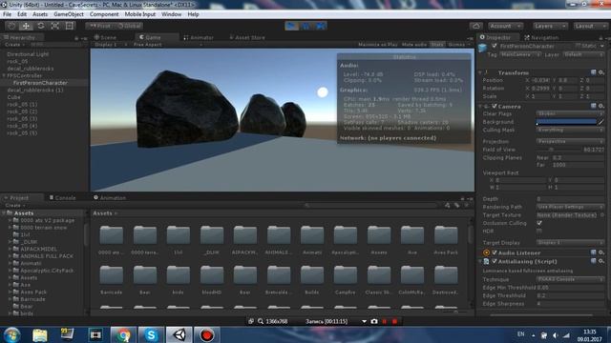Open the Campfire folder in asset grid
Viewport: 611px width, 343px height.
pos(346,274)
